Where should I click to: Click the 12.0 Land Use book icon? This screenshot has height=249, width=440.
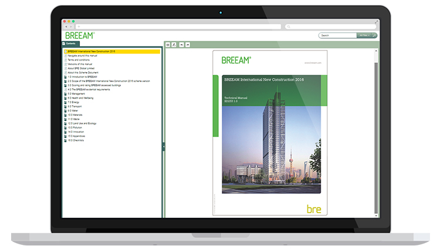66,123
